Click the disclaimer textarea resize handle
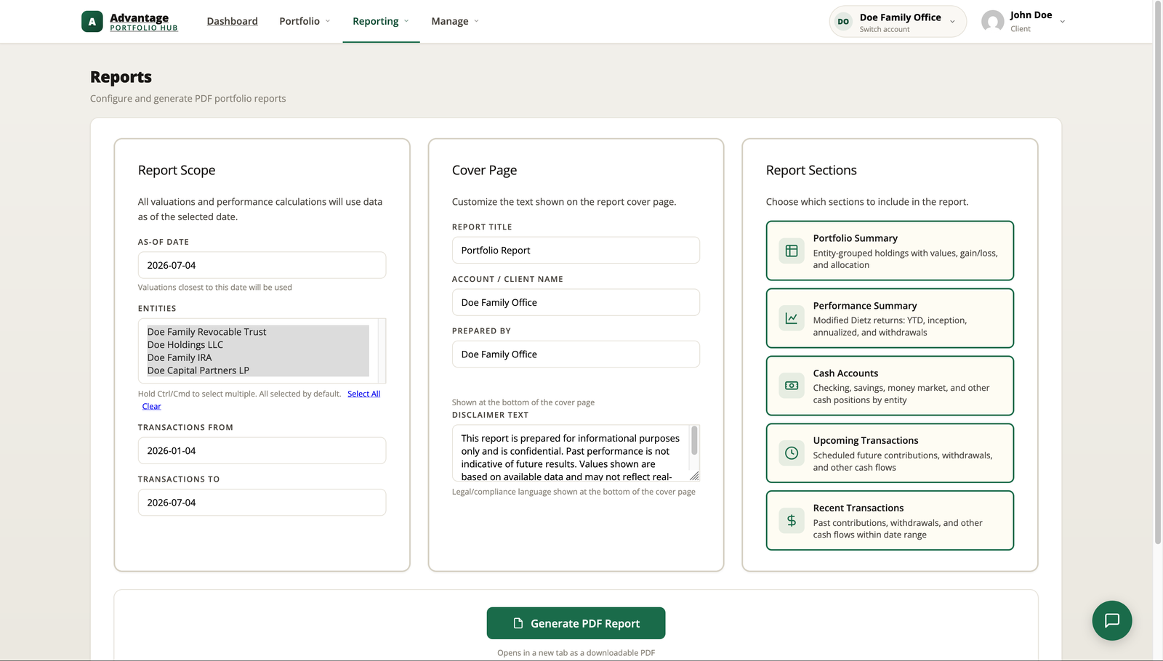1163x661 pixels. [x=694, y=476]
